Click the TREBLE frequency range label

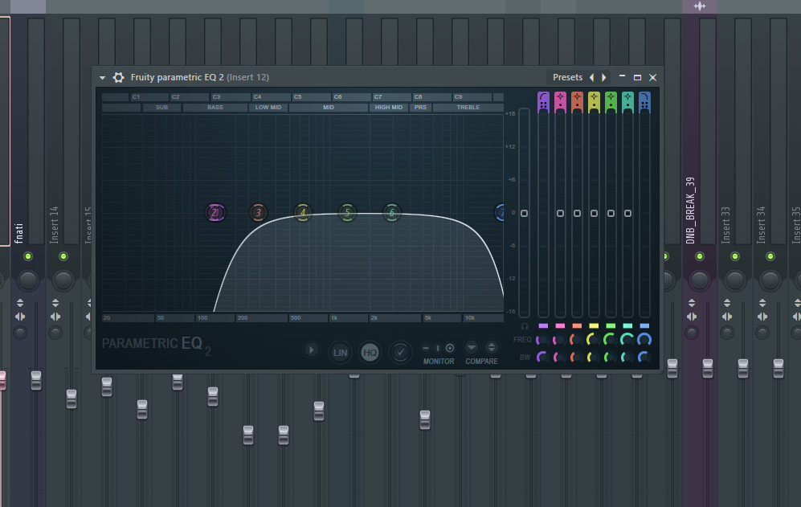[x=468, y=108]
